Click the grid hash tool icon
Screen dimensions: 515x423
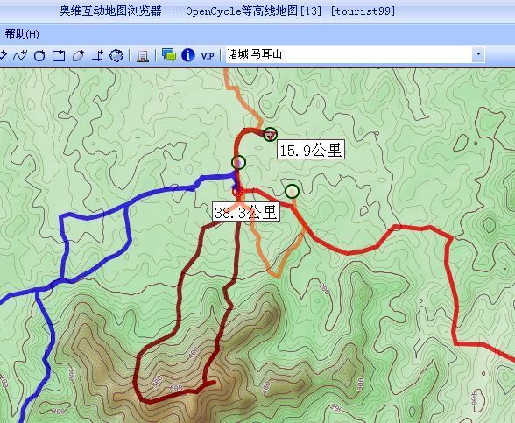[x=97, y=55]
